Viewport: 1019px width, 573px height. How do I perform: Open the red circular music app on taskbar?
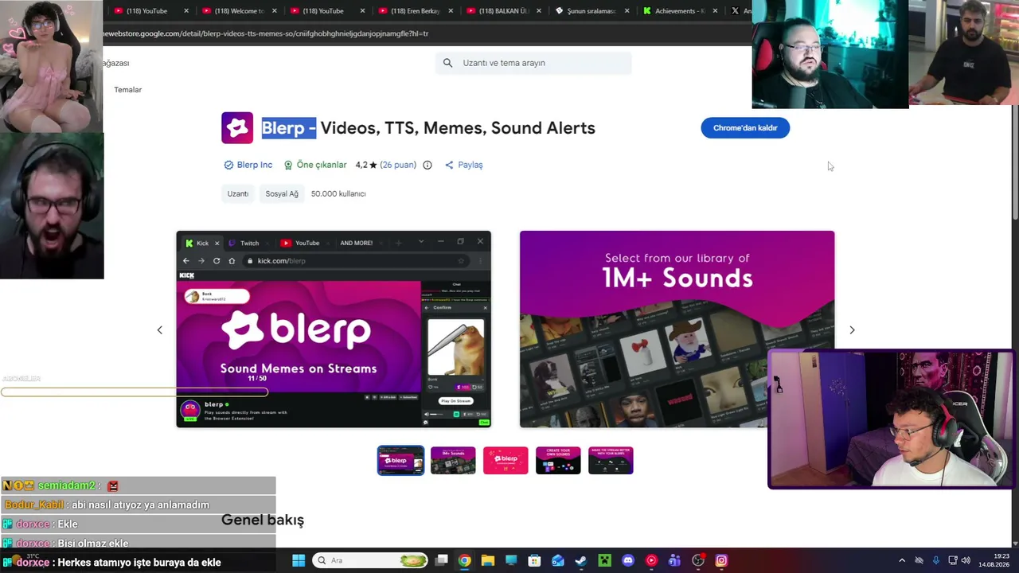click(x=651, y=561)
